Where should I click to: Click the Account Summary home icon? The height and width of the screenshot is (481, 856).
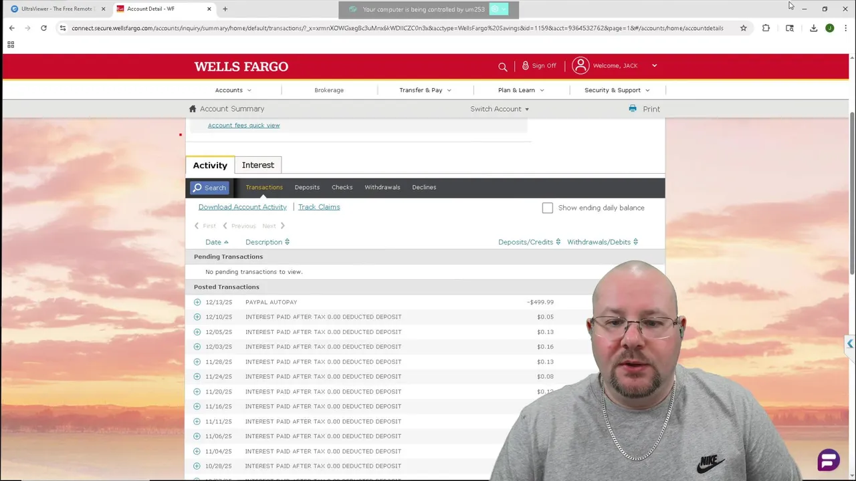tap(193, 109)
